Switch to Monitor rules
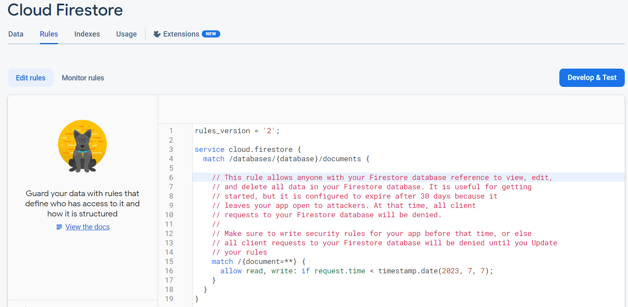 (x=83, y=78)
